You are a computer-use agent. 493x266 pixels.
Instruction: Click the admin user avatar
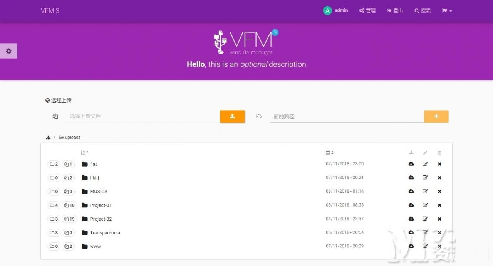click(x=327, y=11)
